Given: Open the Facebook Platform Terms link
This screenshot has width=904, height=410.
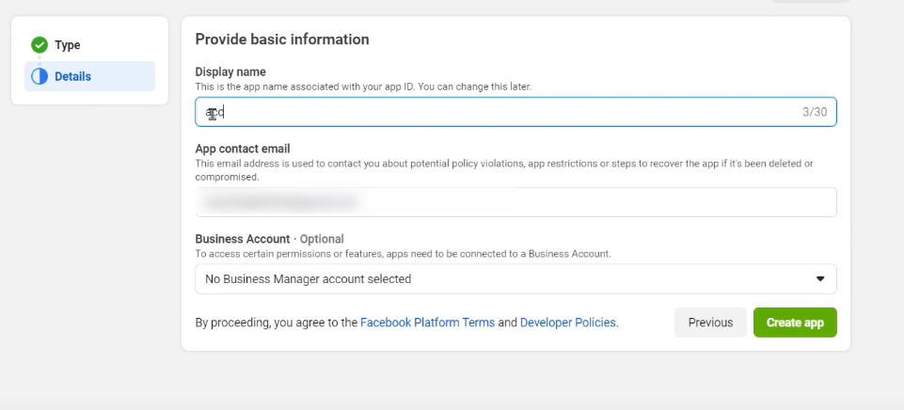Looking at the screenshot, I should pos(427,323).
